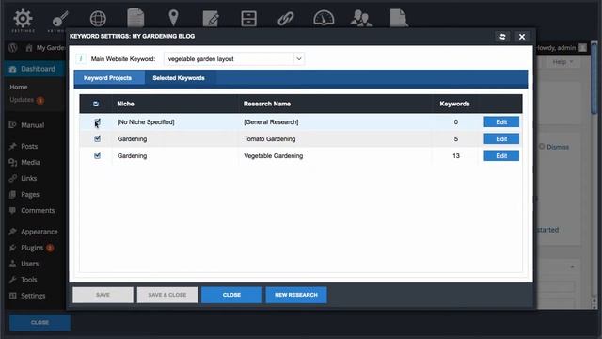Click the chain link icon in toolbar

click(286, 19)
